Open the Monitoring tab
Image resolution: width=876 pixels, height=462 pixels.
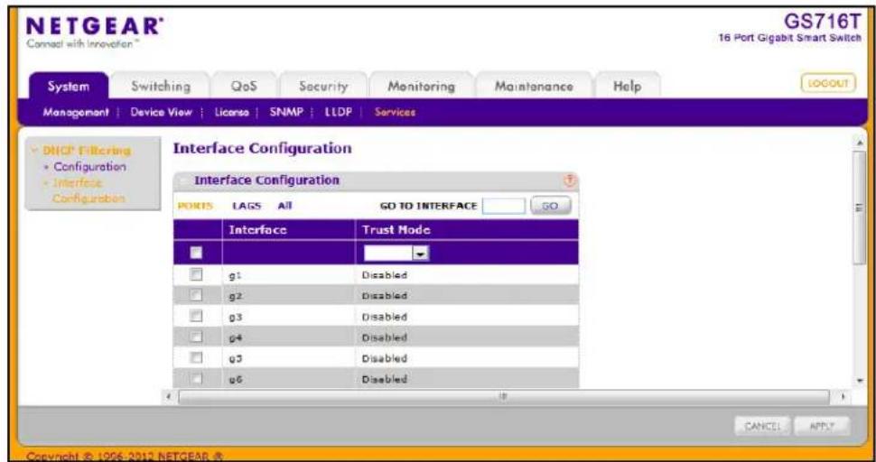point(421,87)
